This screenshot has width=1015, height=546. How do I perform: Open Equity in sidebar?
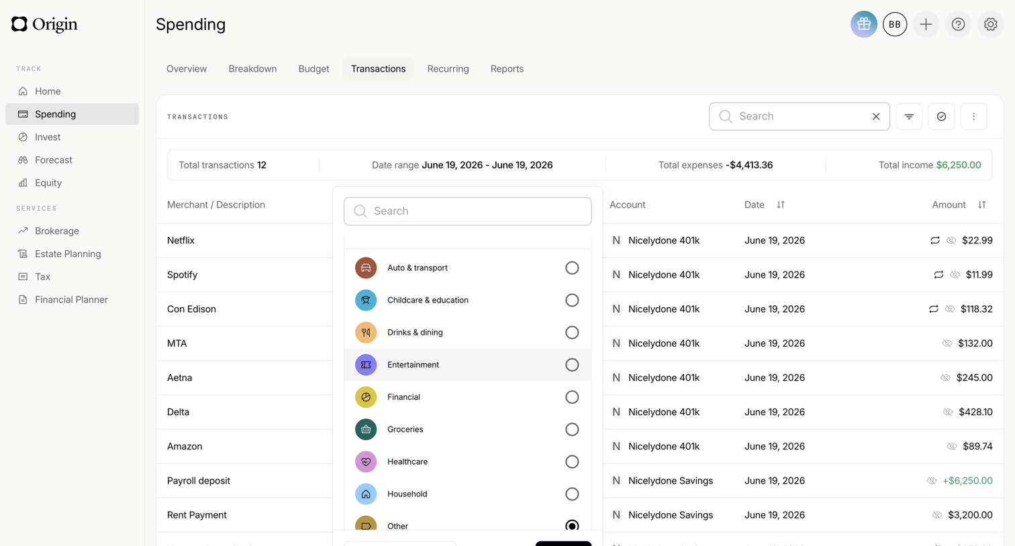pyautogui.click(x=72, y=182)
